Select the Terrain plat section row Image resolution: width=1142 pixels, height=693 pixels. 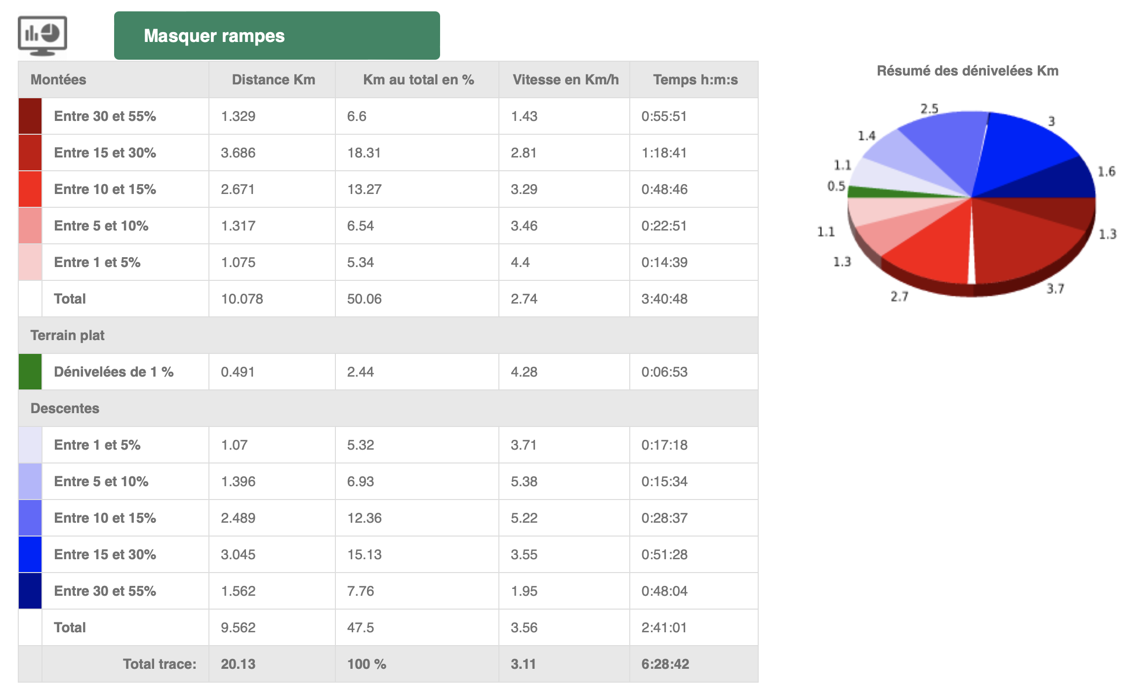[x=67, y=335]
